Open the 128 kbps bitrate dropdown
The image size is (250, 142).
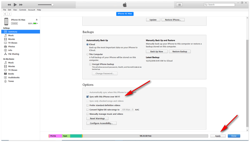pos(127,110)
